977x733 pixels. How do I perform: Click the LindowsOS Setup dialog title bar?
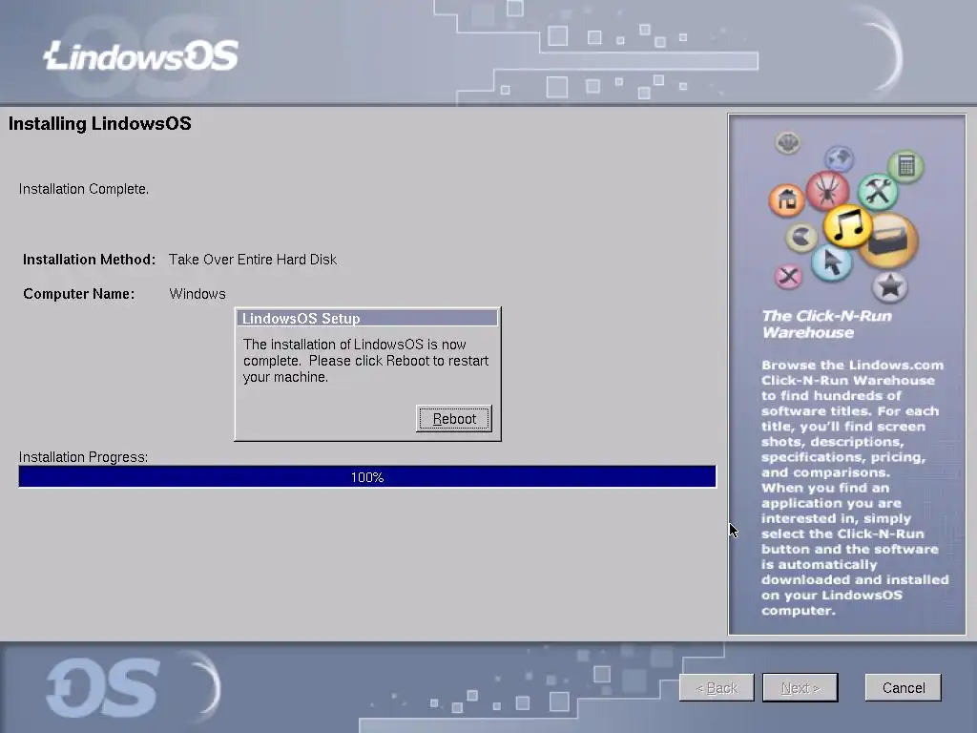click(x=367, y=318)
